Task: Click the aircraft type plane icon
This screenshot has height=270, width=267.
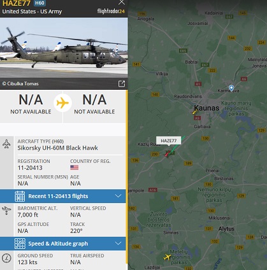Action: [x=6, y=144]
